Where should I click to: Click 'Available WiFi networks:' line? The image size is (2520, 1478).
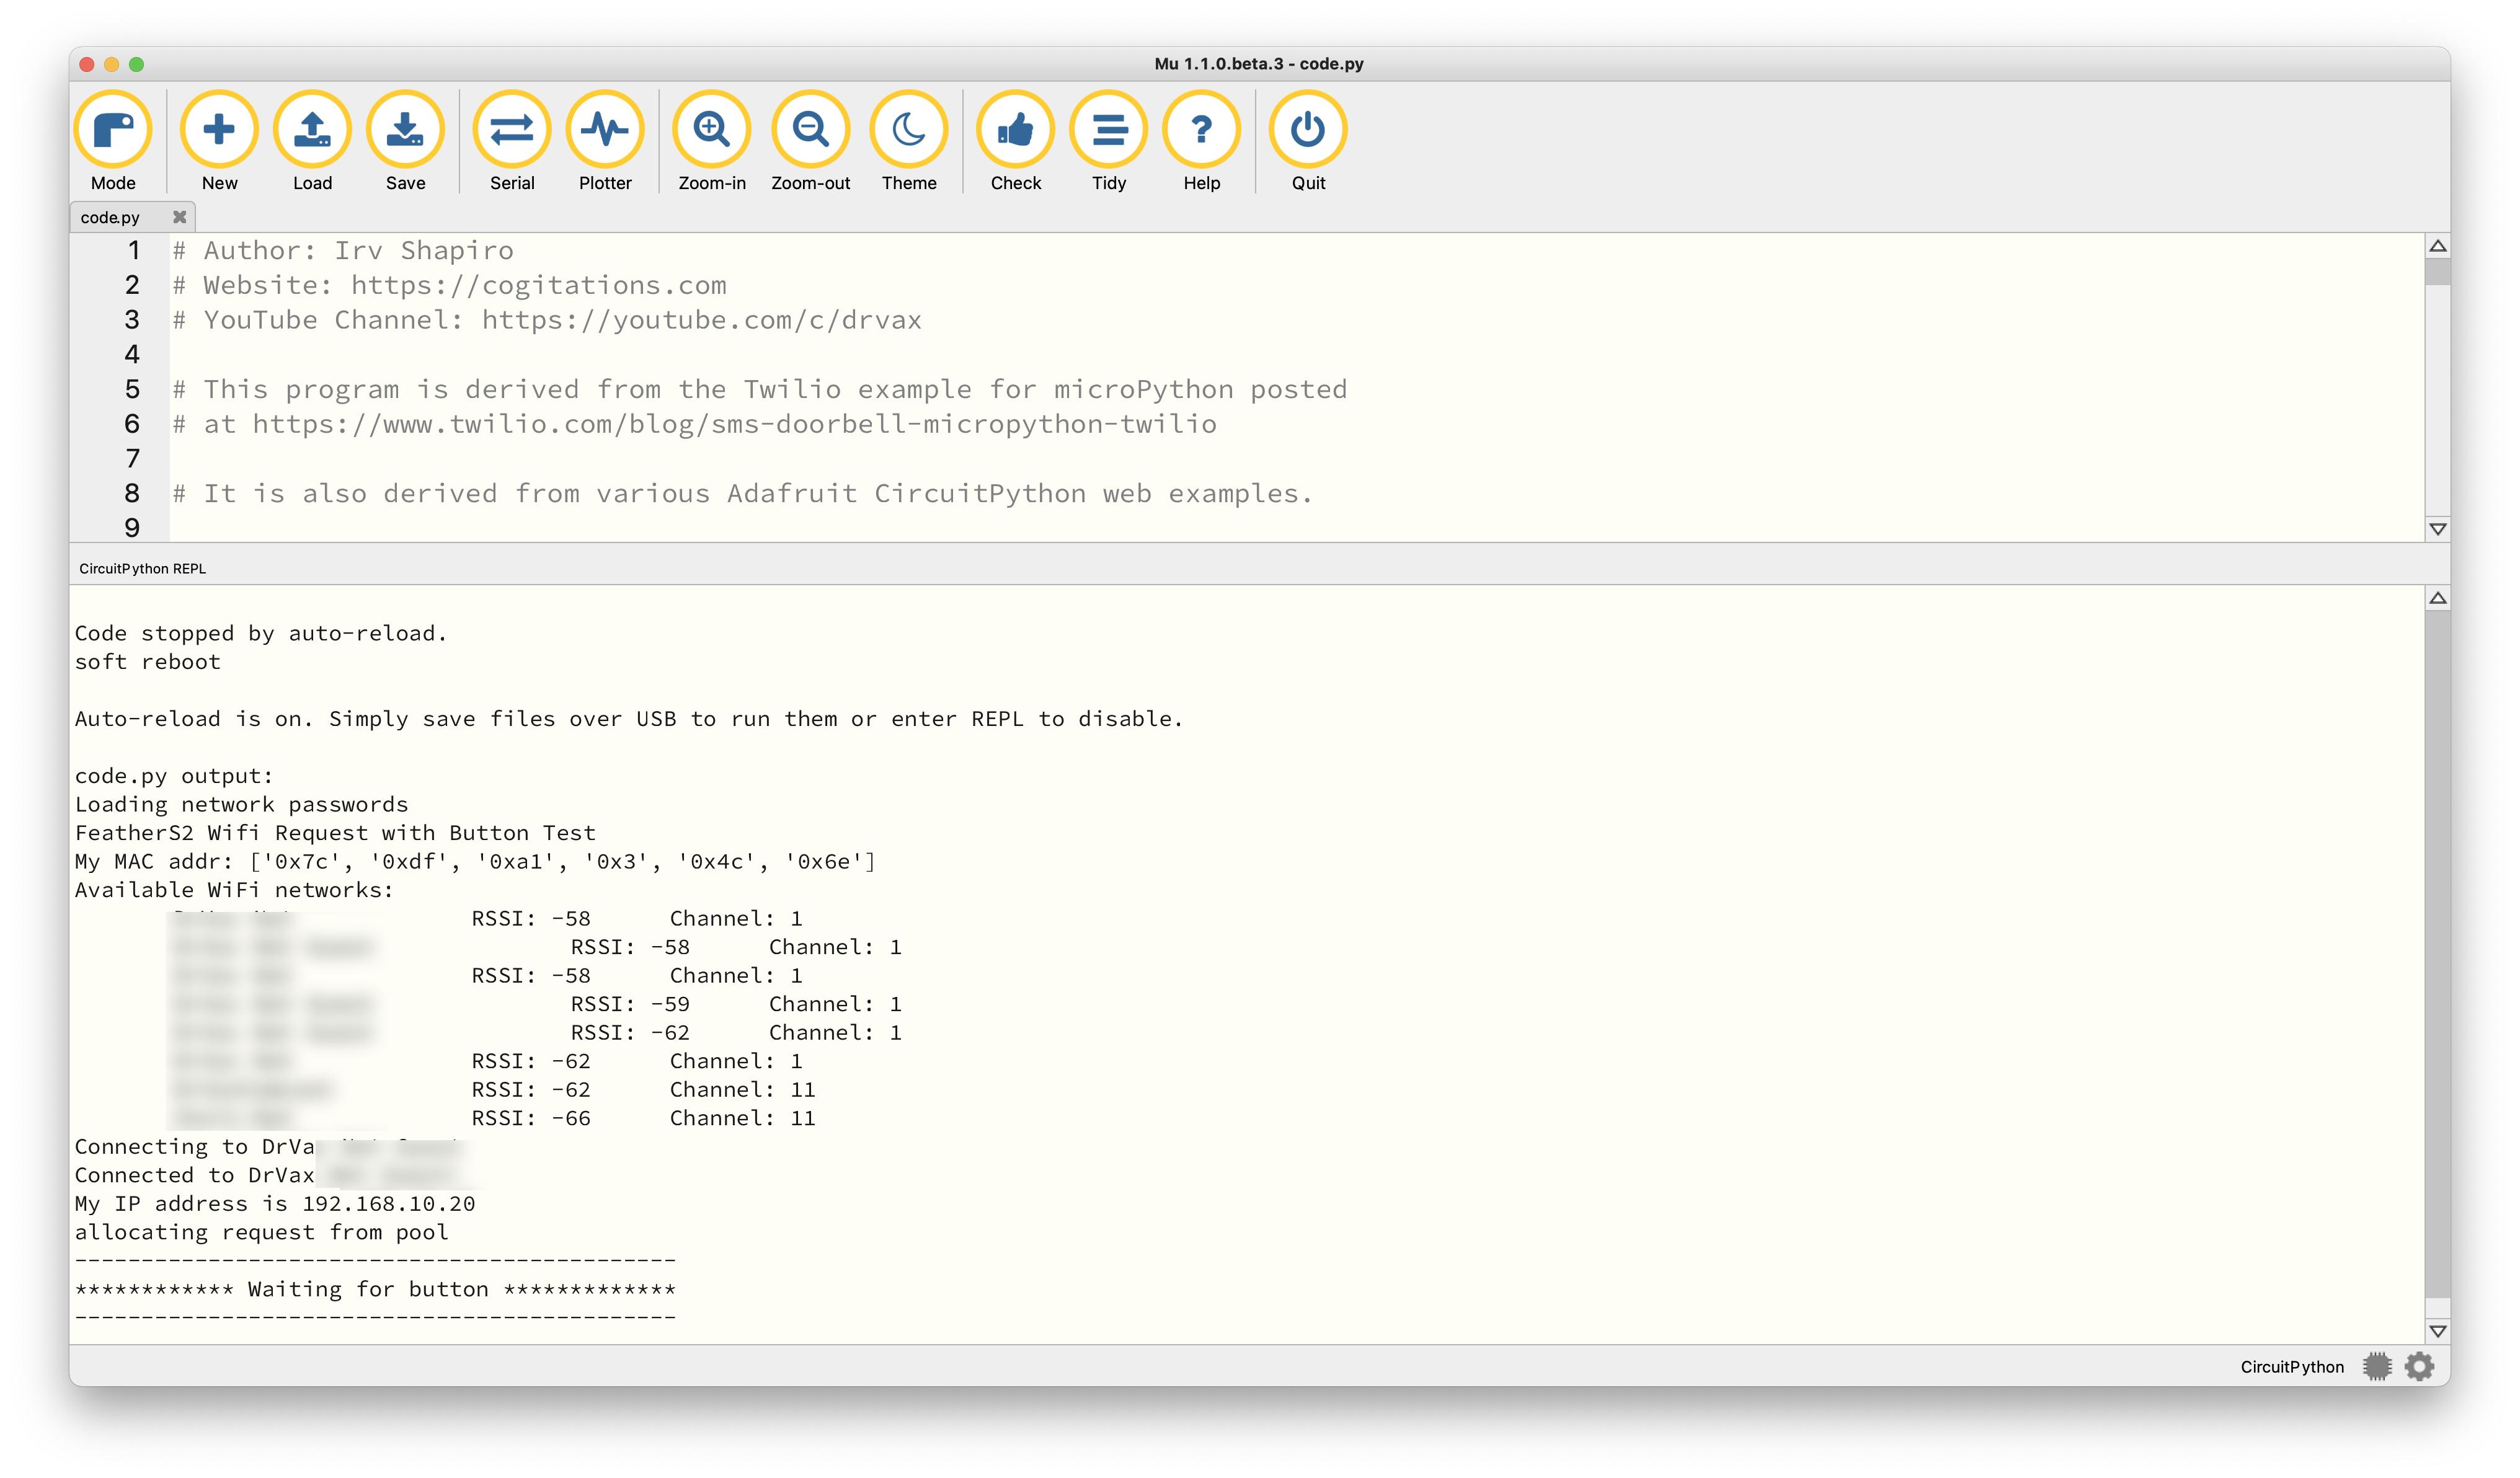coord(235,890)
